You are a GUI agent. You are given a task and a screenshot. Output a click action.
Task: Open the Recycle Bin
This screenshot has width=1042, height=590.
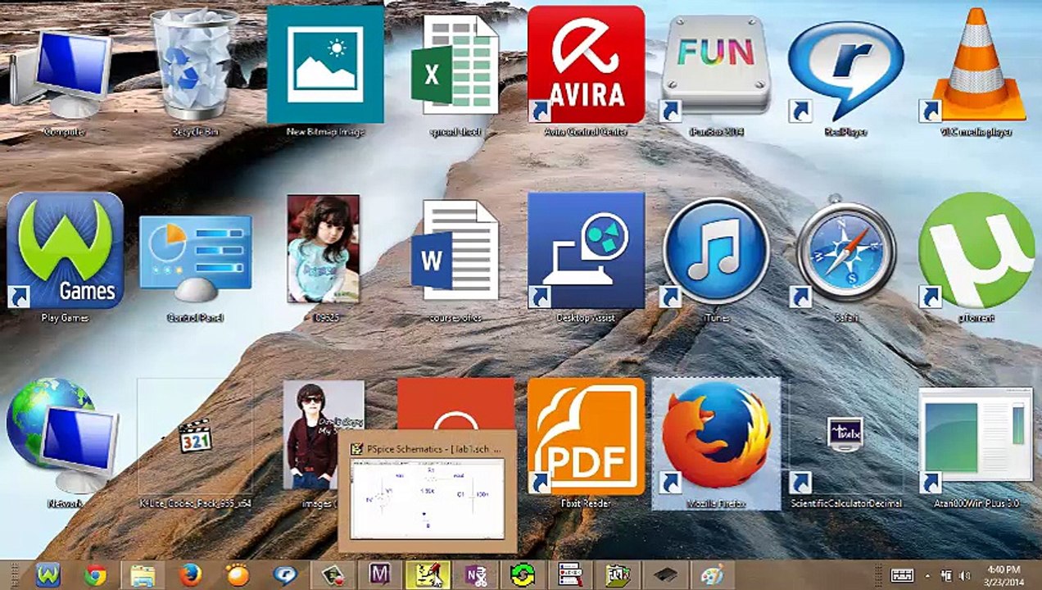pos(195,74)
